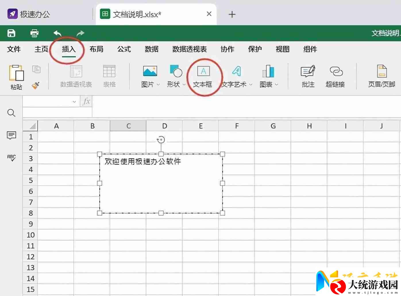Screen dimensions: 401x296
Task: Click the print icon
Action: [x=34, y=33]
